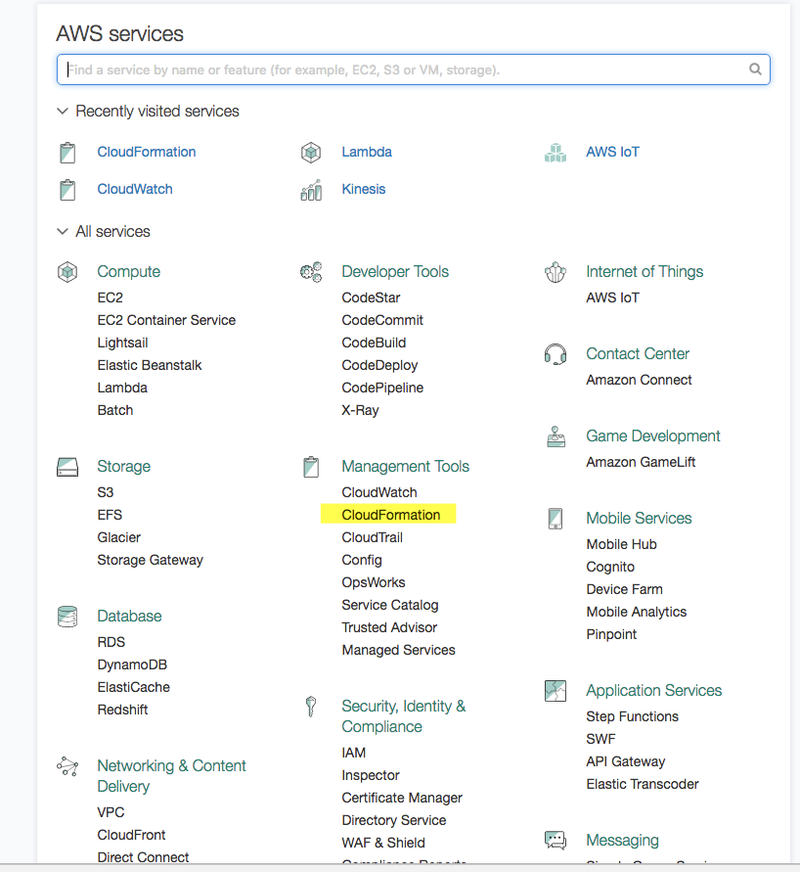Screen dimensions: 800x872
Task: Open Redshift under Database
Action: pos(123,711)
